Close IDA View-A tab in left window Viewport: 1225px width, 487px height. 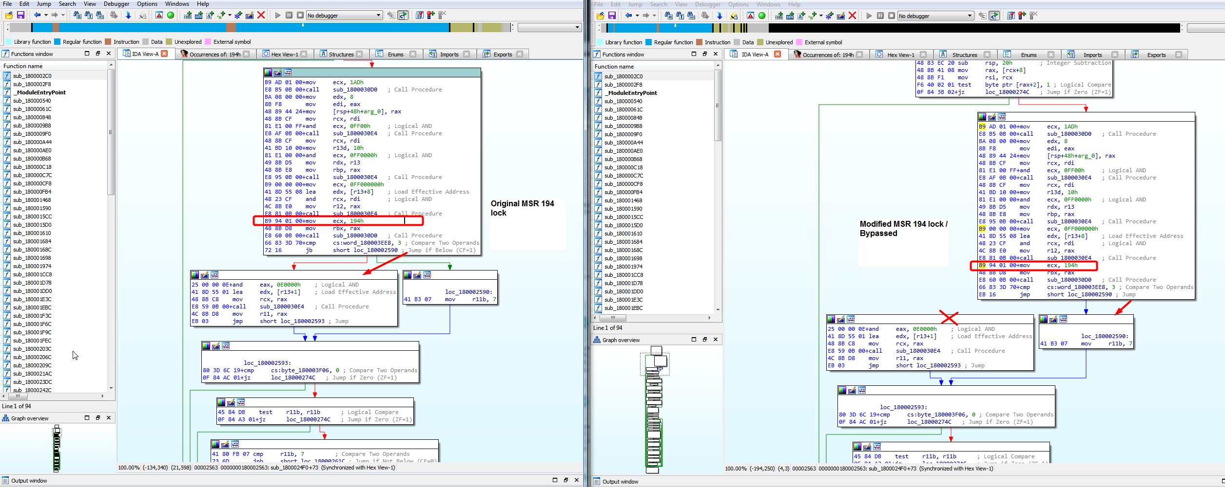164,54
